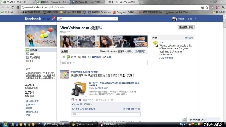Open the Chrome (2) VicoVation.co... taskbar button
Screen dimensions: 226x127
coord(84,124)
